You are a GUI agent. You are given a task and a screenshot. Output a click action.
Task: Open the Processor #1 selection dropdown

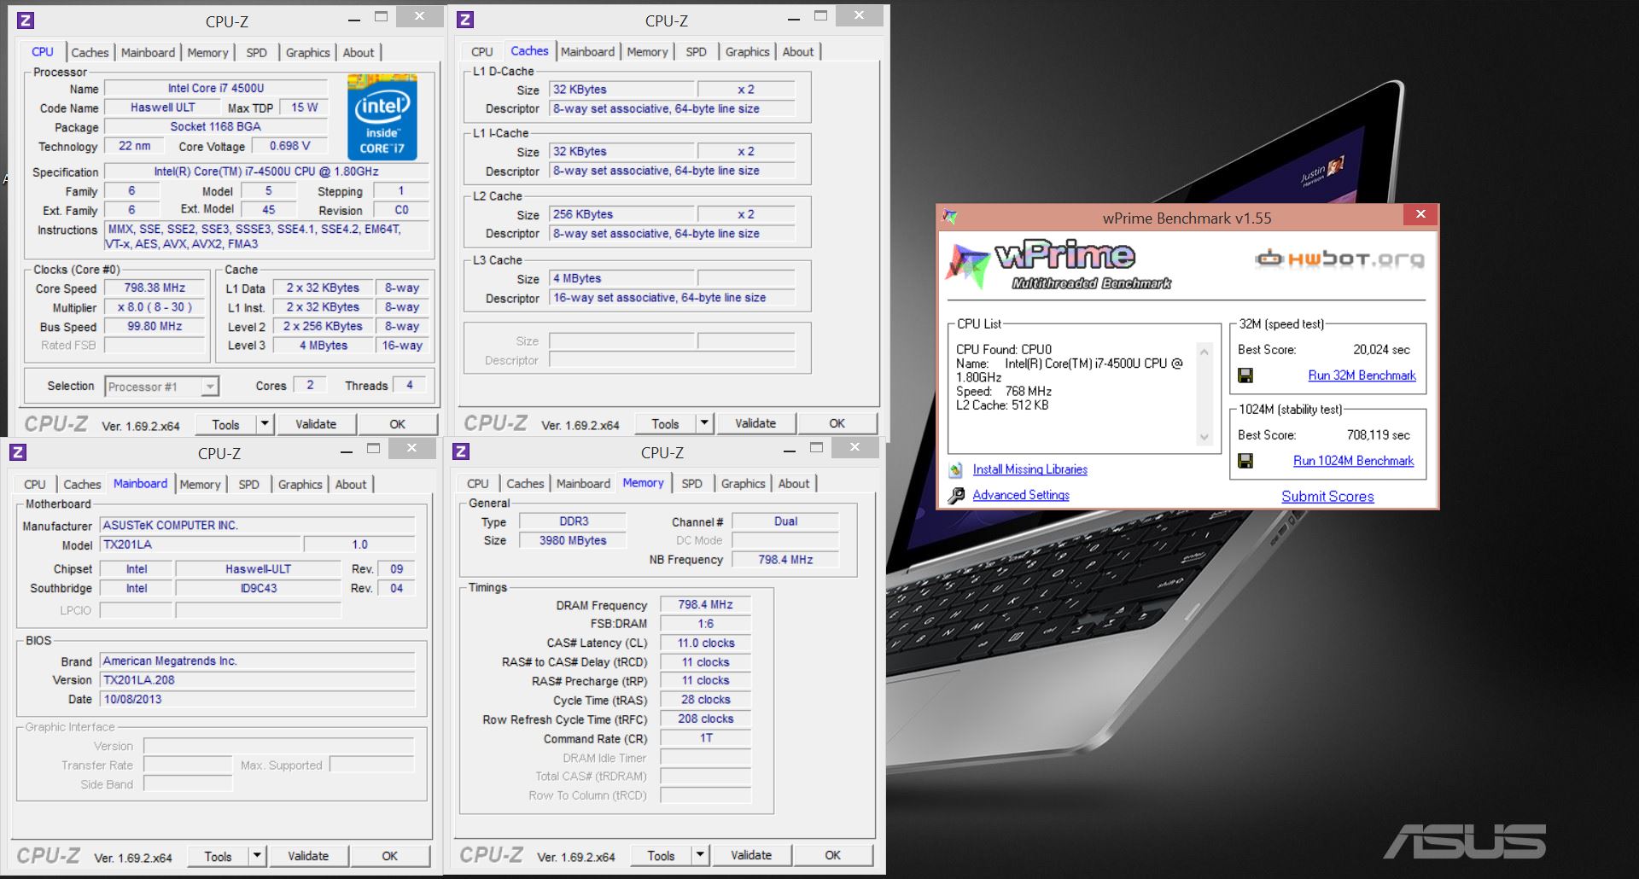(x=210, y=387)
